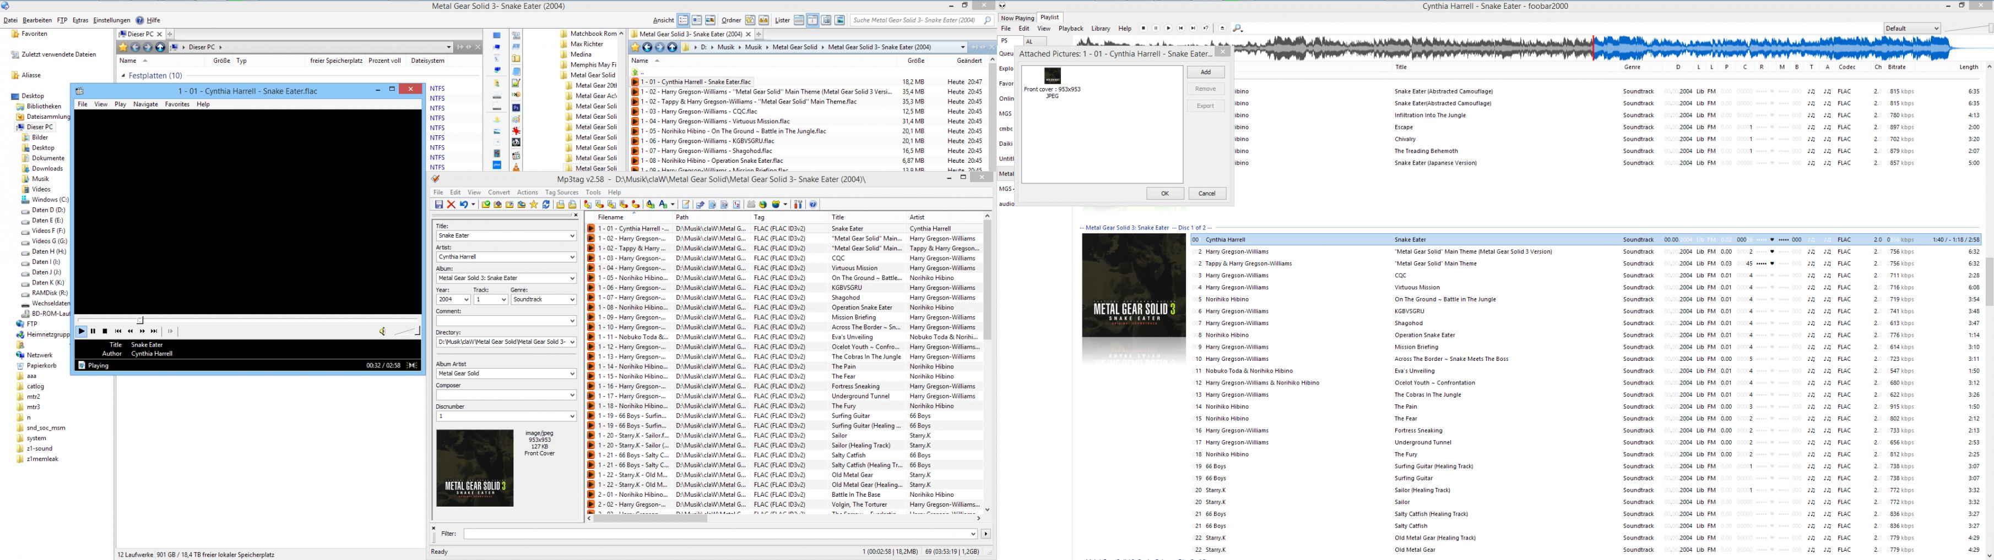The width and height of the screenshot is (1994, 560).
Task: Click the Mp3tag favorites star icon
Action: 533,204
